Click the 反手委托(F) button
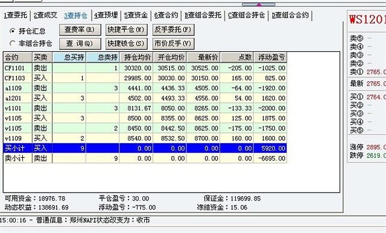Screen dimensions: 386x233 173,30
